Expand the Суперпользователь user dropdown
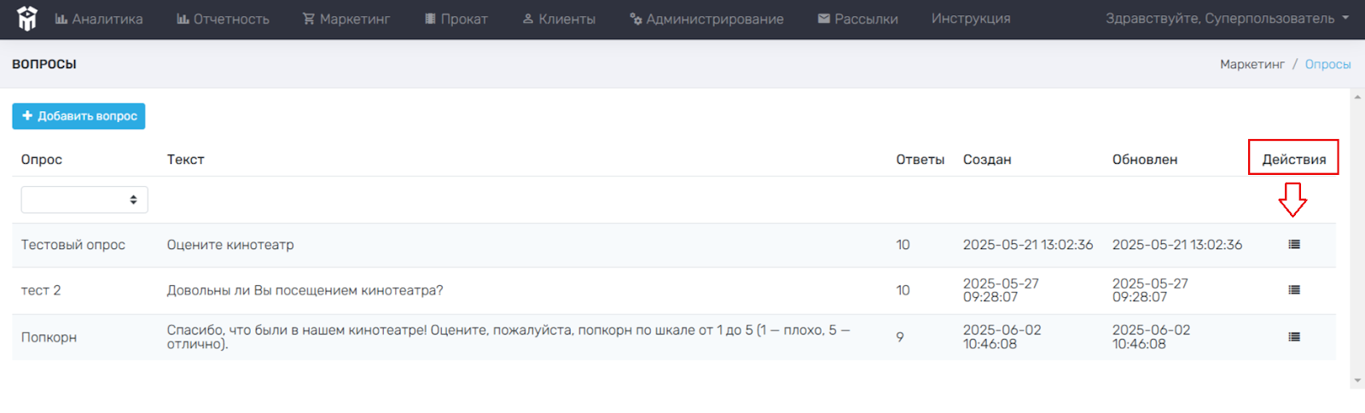This screenshot has height=413, width=1365. tap(1228, 19)
